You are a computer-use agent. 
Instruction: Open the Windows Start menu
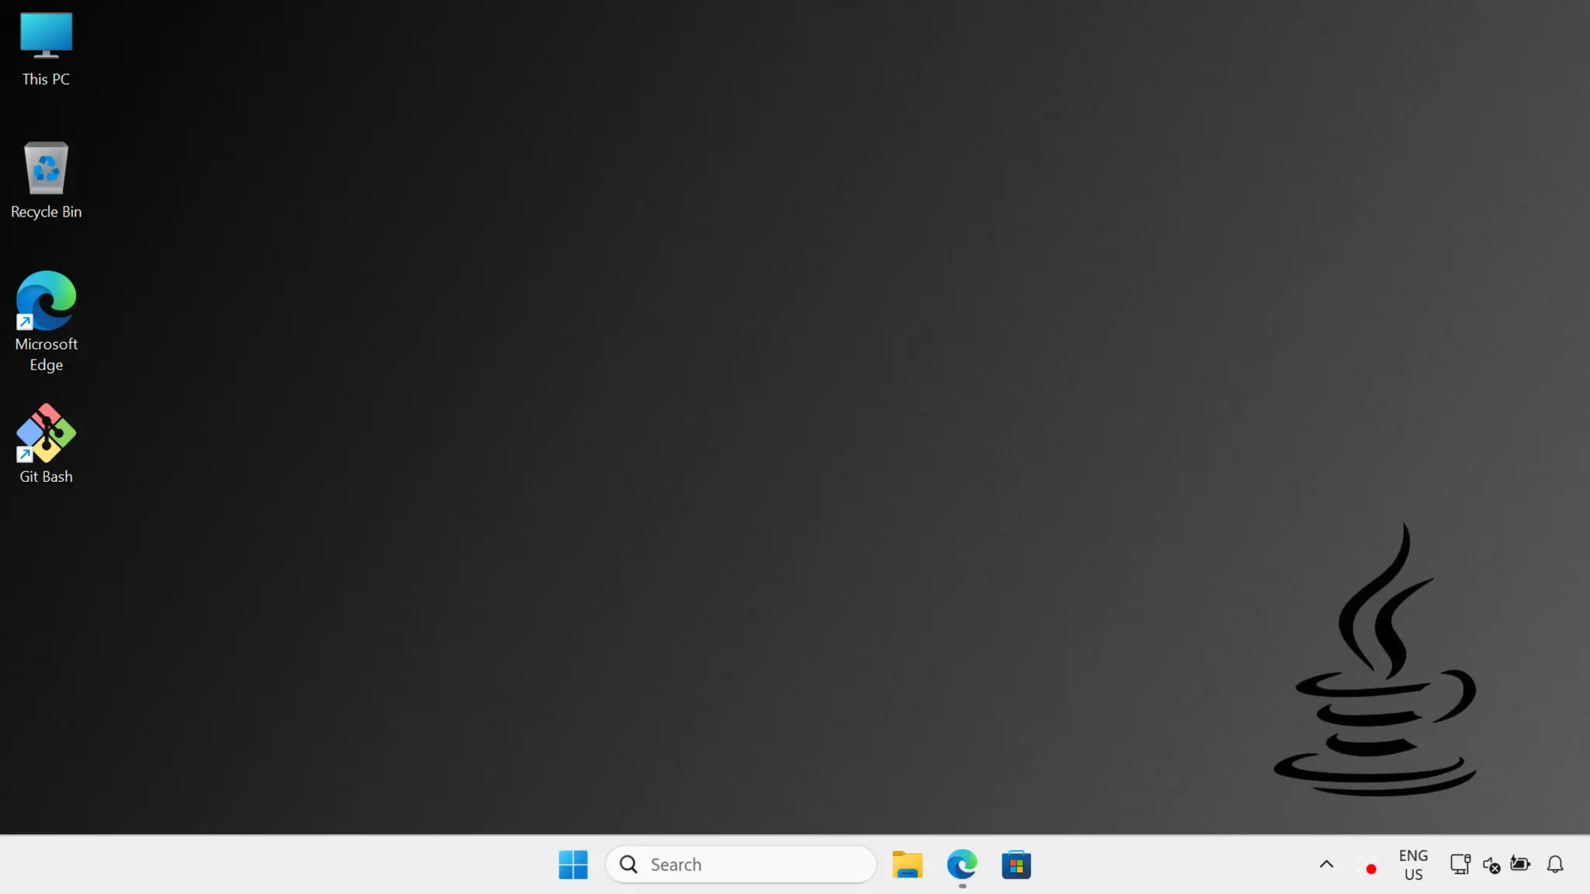tap(573, 864)
